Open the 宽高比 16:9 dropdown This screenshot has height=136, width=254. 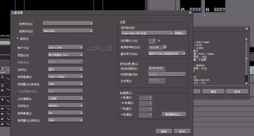pyautogui.click(x=65, y=55)
